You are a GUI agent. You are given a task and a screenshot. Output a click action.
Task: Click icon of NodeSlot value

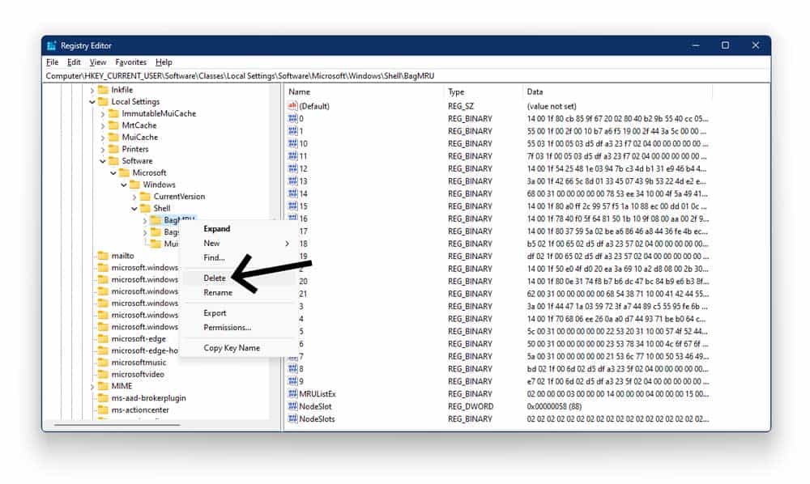(x=292, y=406)
